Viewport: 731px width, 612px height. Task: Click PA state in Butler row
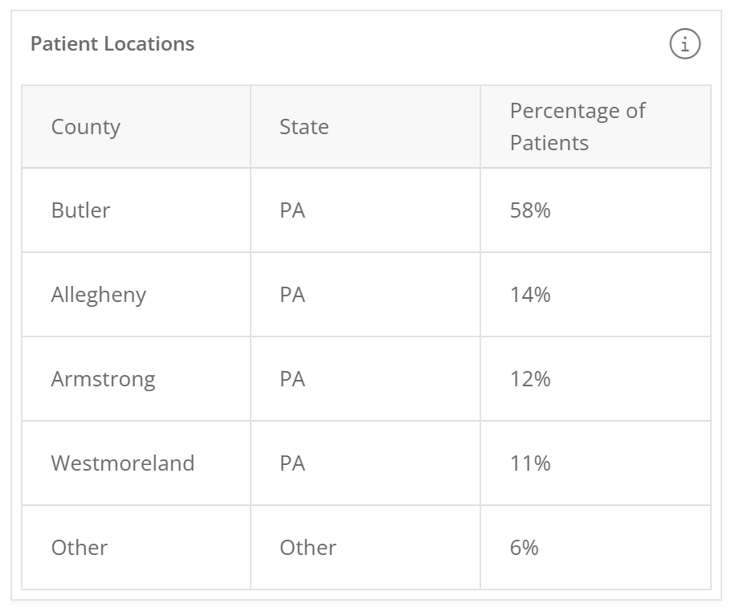coord(292,210)
